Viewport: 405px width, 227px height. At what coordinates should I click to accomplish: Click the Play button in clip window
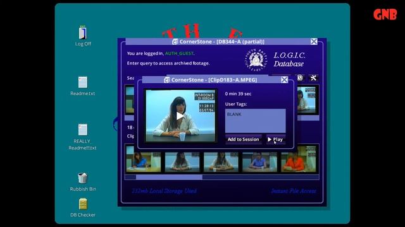(276, 139)
